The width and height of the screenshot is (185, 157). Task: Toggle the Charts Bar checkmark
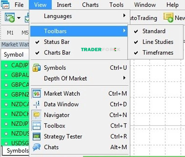click(x=37, y=53)
